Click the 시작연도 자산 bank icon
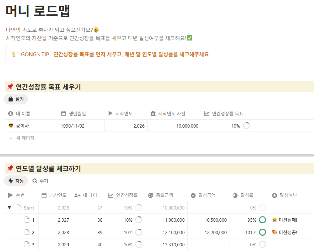Image resolution: width=314 pixels, height=250 pixels. coord(153,113)
